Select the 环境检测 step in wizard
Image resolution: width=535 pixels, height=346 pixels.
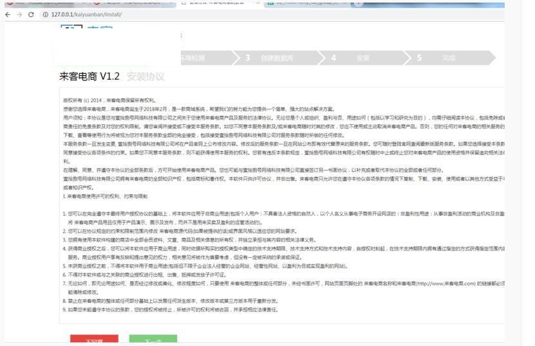[x=193, y=58]
